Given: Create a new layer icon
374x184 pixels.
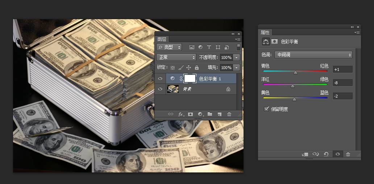Looking at the screenshot, I should coord(220,114).
